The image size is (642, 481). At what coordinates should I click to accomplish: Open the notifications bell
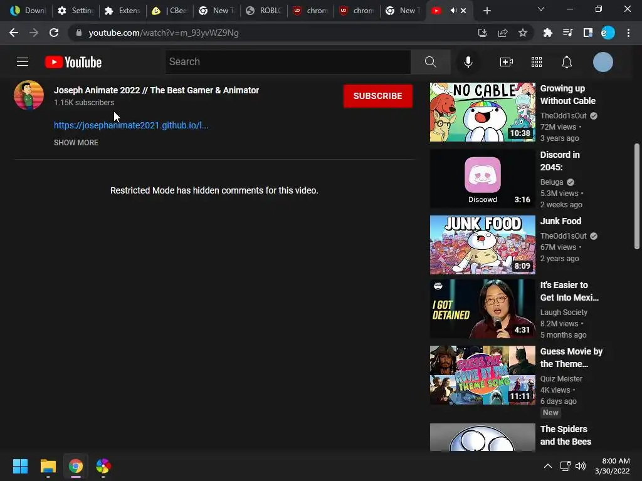pyautogui.click(x=567, y=62)
